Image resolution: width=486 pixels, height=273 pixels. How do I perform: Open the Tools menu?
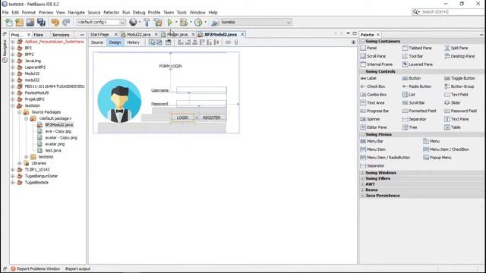coord(181,12)
